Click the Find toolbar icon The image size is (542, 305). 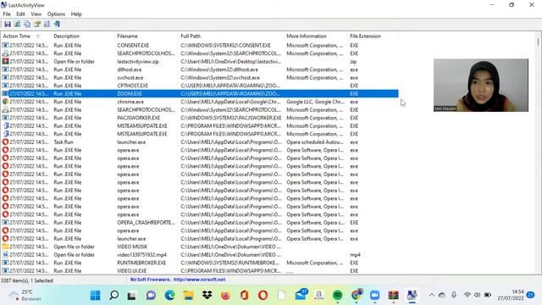47,25
